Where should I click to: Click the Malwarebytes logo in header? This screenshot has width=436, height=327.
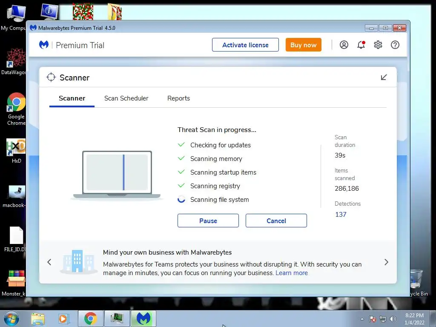pos(44,45)
